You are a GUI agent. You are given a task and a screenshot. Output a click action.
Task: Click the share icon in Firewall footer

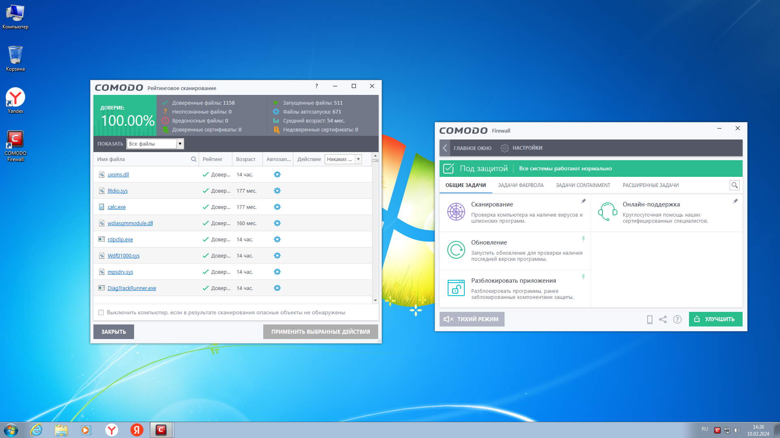[663, 320]
